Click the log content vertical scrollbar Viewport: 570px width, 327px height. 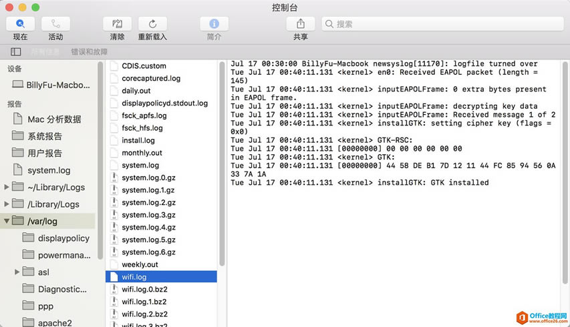click(x=565, y=172)
